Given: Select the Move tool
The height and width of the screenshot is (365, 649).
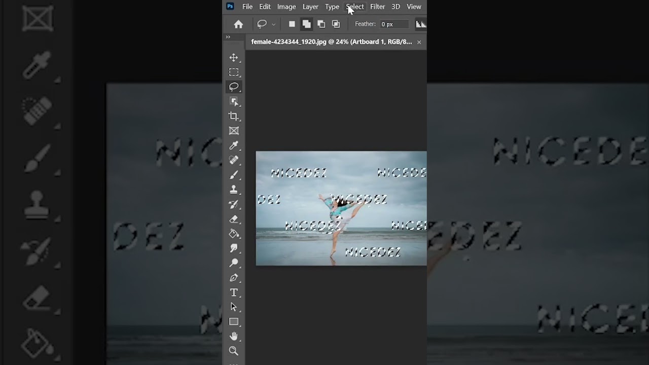Looking at the screenshot, I should pos(234,58).
